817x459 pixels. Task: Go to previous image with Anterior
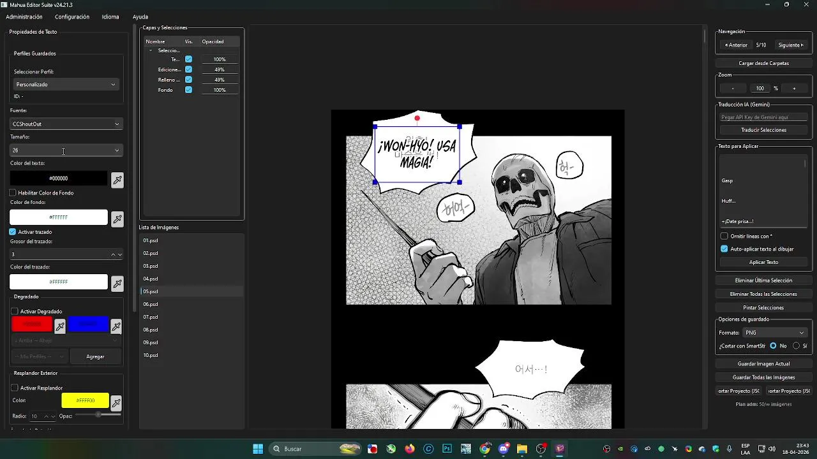735,45
